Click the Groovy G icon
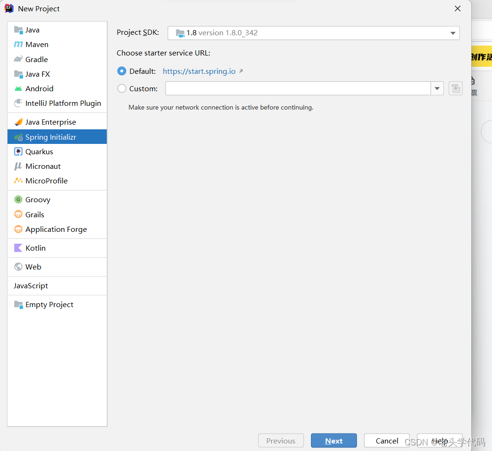 18,199
